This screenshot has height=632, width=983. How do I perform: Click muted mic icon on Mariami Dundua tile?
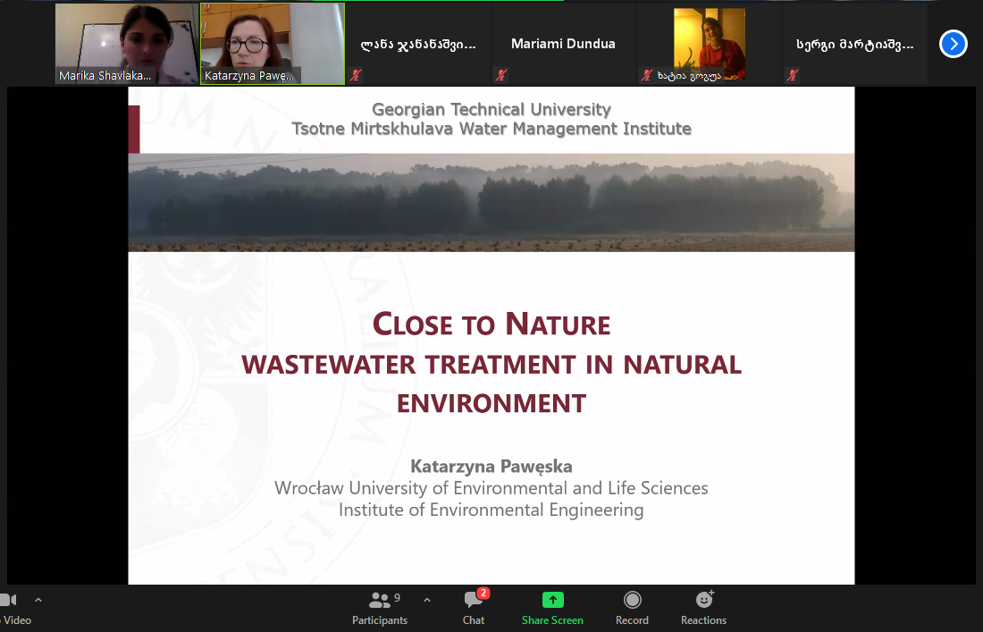pyautogui.click(x=501, y=75)
